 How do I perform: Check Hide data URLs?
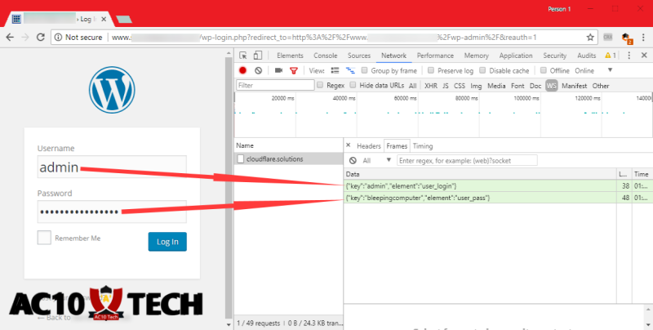pos(353,85)
